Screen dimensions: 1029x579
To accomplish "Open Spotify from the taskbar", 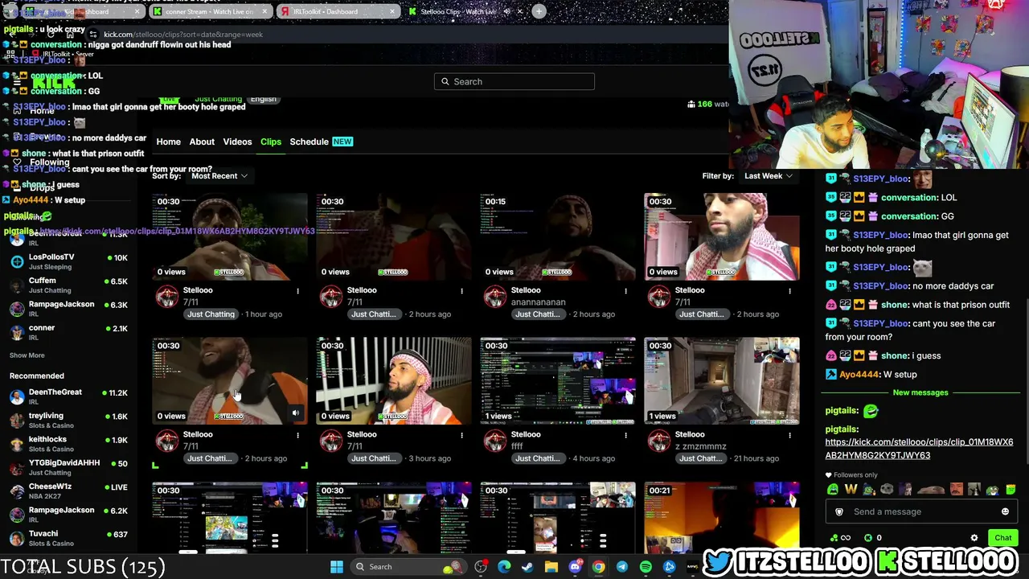I will coord(646,567).
